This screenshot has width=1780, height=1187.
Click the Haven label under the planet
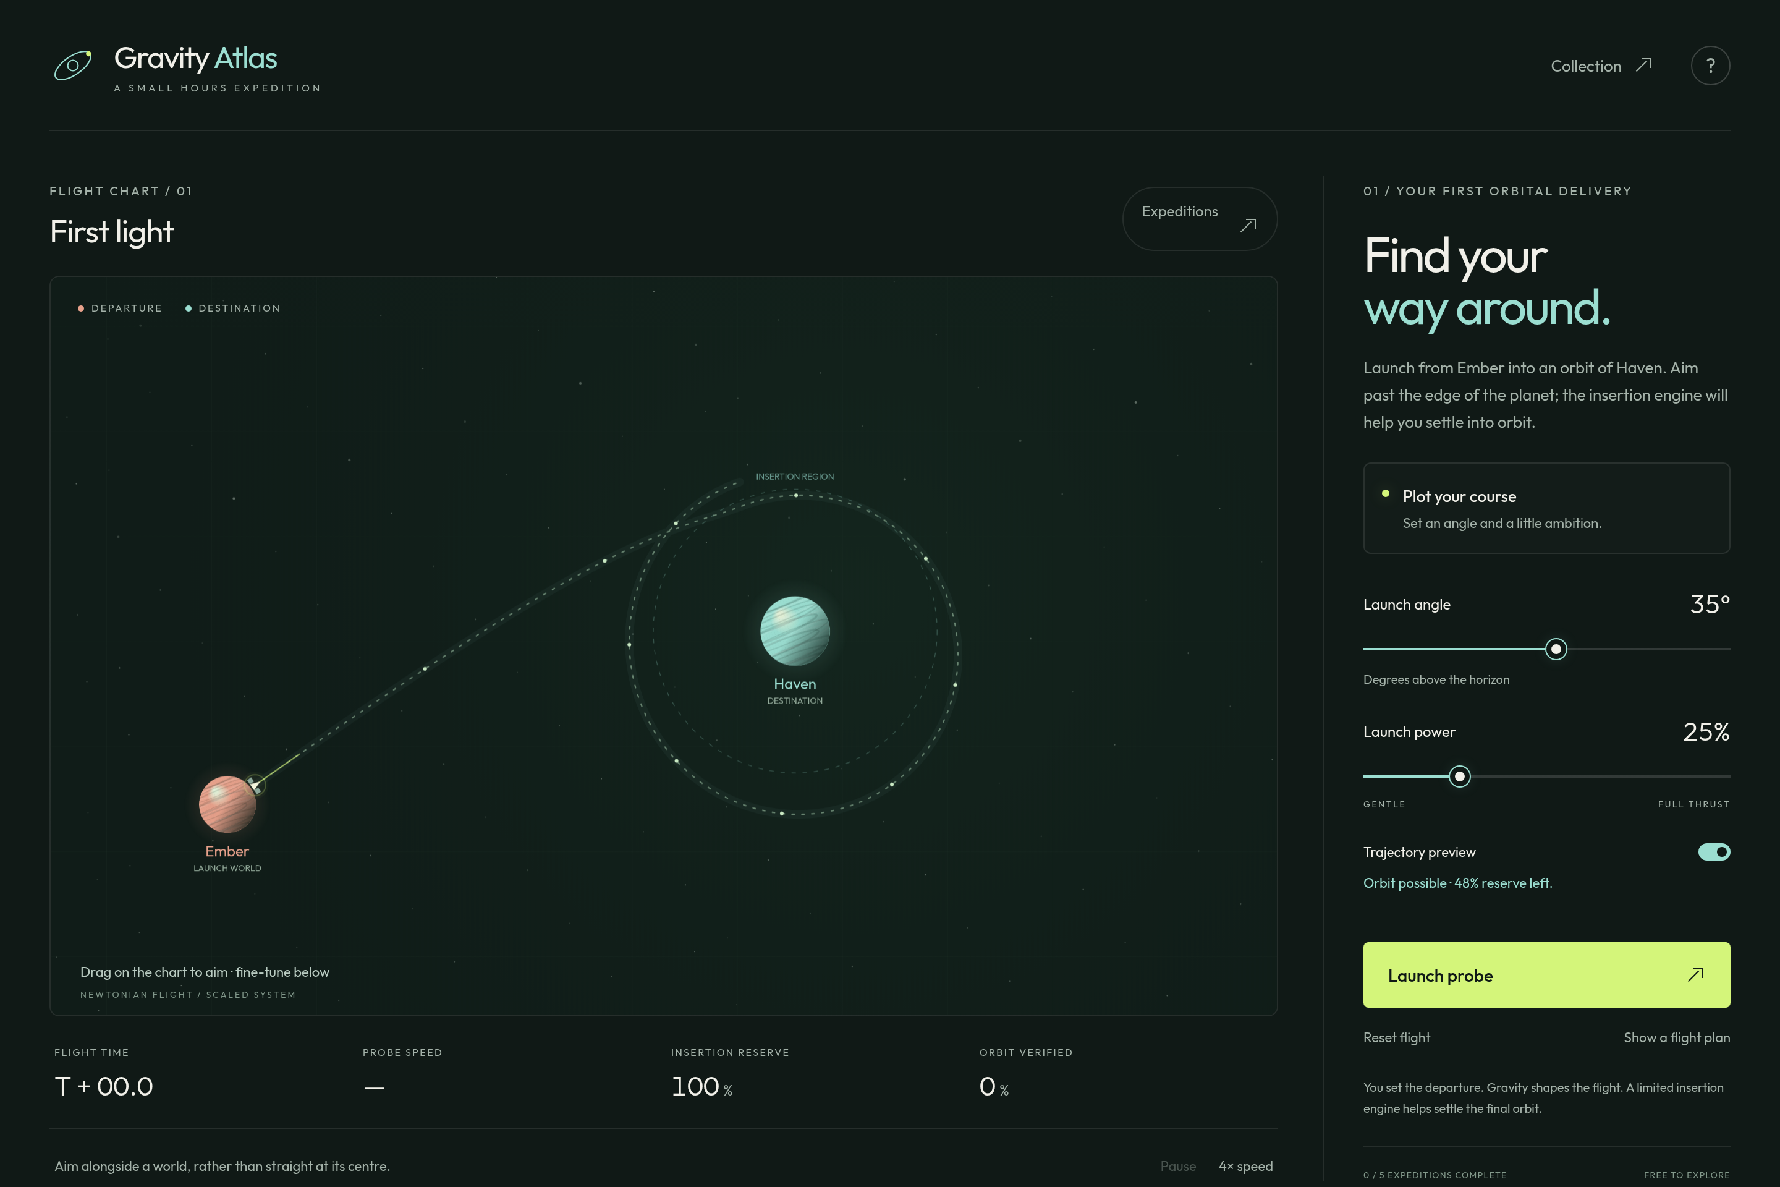pyautogui.click(x=795, y=684)
